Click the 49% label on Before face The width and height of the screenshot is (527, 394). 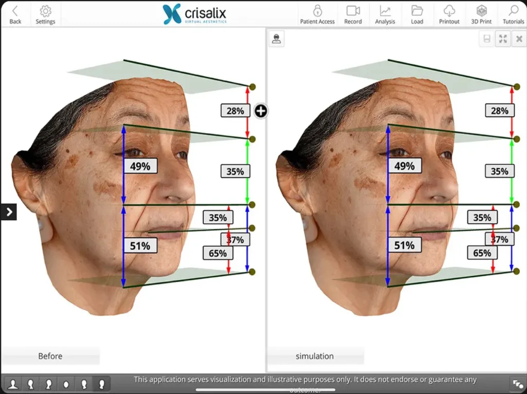[x=140, y=166]
